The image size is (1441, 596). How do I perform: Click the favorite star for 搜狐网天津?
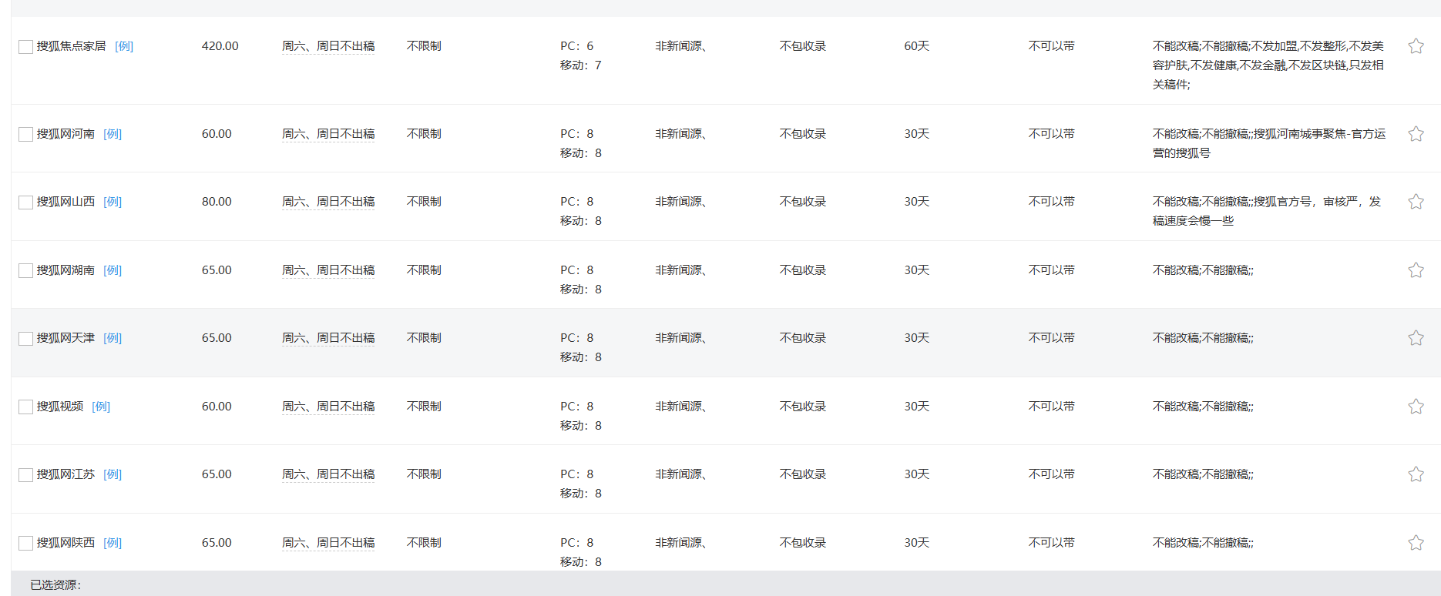coord(1416,338)
